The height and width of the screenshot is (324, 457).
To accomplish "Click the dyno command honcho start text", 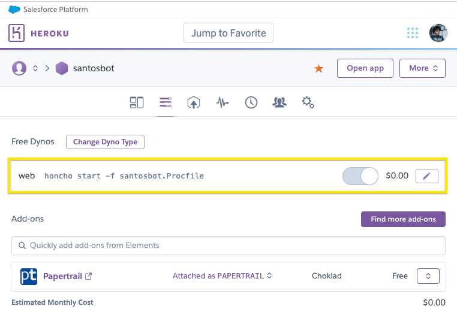I will pos(124,176).
